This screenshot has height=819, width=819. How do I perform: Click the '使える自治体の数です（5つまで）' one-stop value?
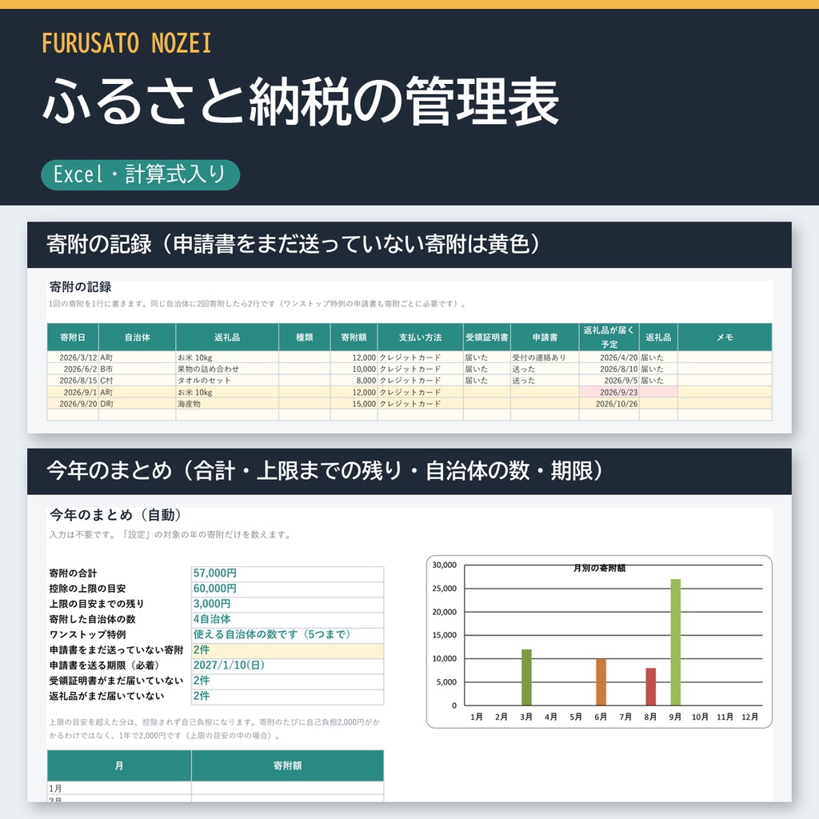click(x=288, y=634)
